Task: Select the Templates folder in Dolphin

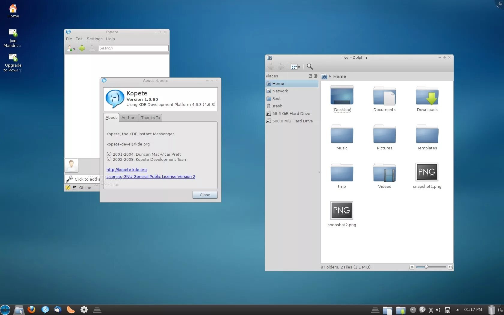Action: (x=427, y=137)
